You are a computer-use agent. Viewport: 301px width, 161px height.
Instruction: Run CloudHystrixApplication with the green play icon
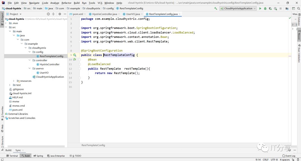(260, 8)
